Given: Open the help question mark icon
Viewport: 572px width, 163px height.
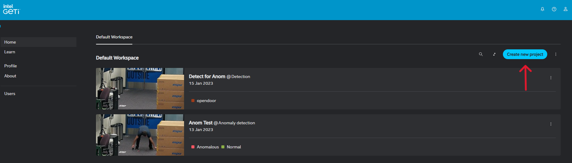Looking at the screenshot, I should (x=554, y=9).
